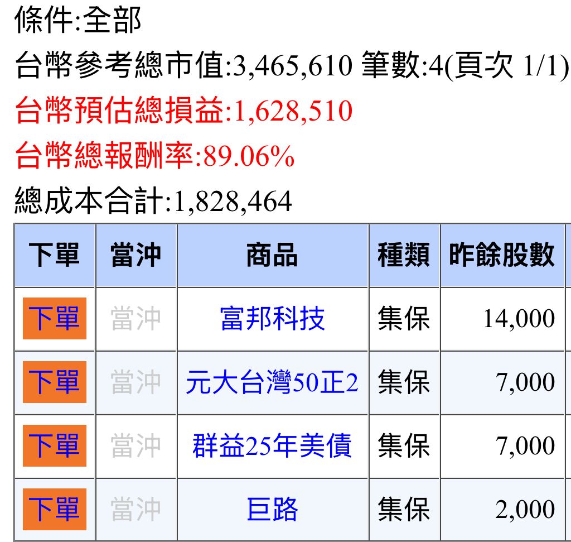Click the 下單 column header
This screenshot has height=542, width=571.
tap(54, 255)
